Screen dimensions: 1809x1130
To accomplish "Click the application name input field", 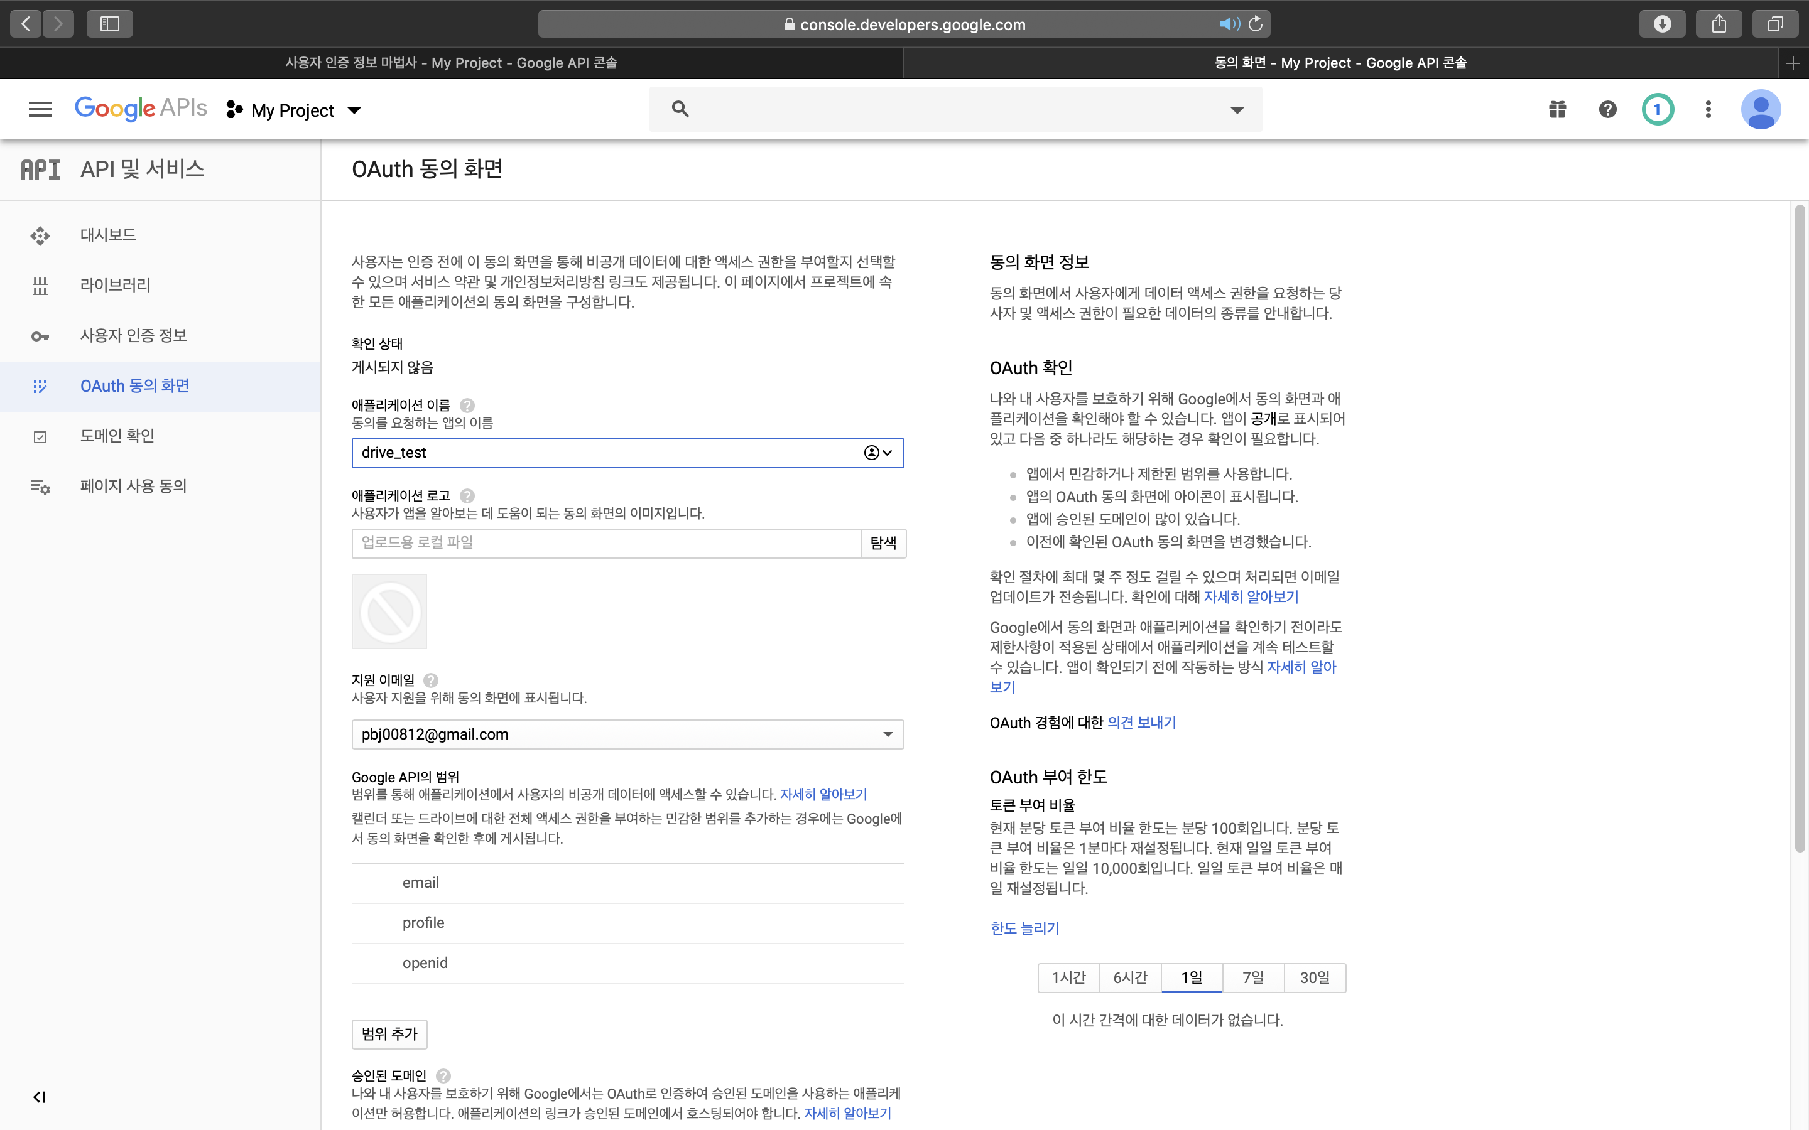I will (x=606, y=453).
